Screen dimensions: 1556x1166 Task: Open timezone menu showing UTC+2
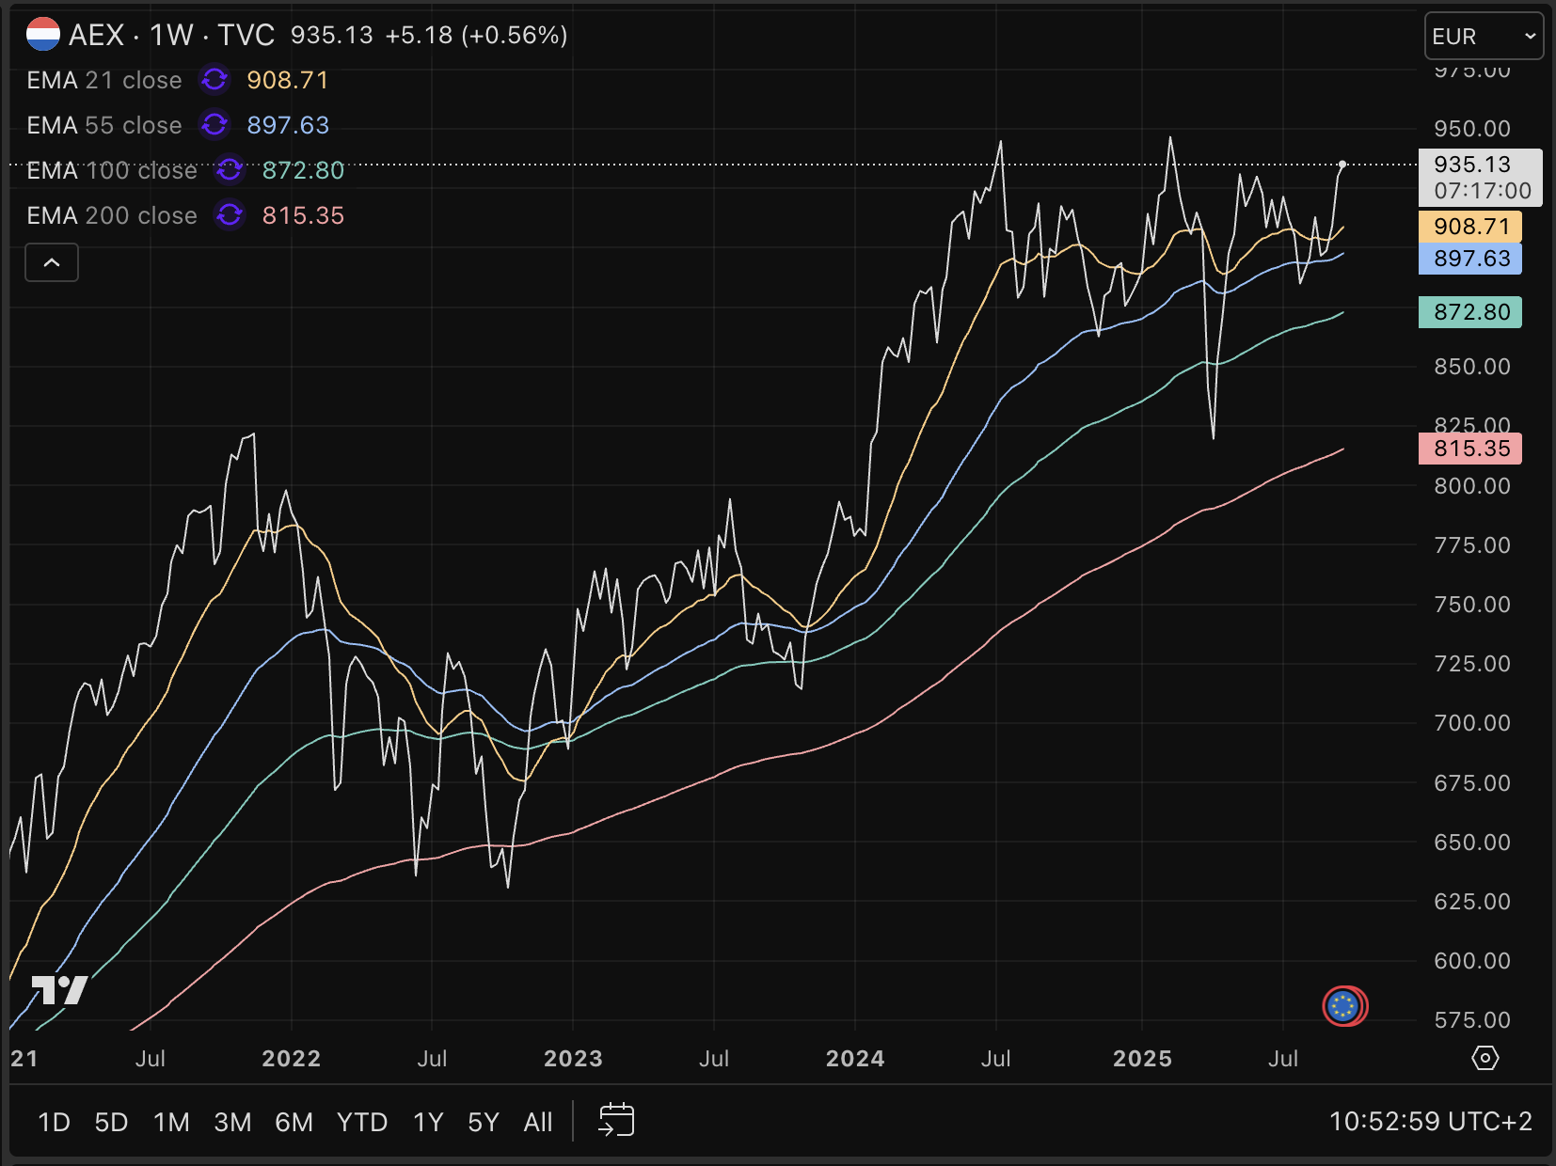click(1430, 1121)
